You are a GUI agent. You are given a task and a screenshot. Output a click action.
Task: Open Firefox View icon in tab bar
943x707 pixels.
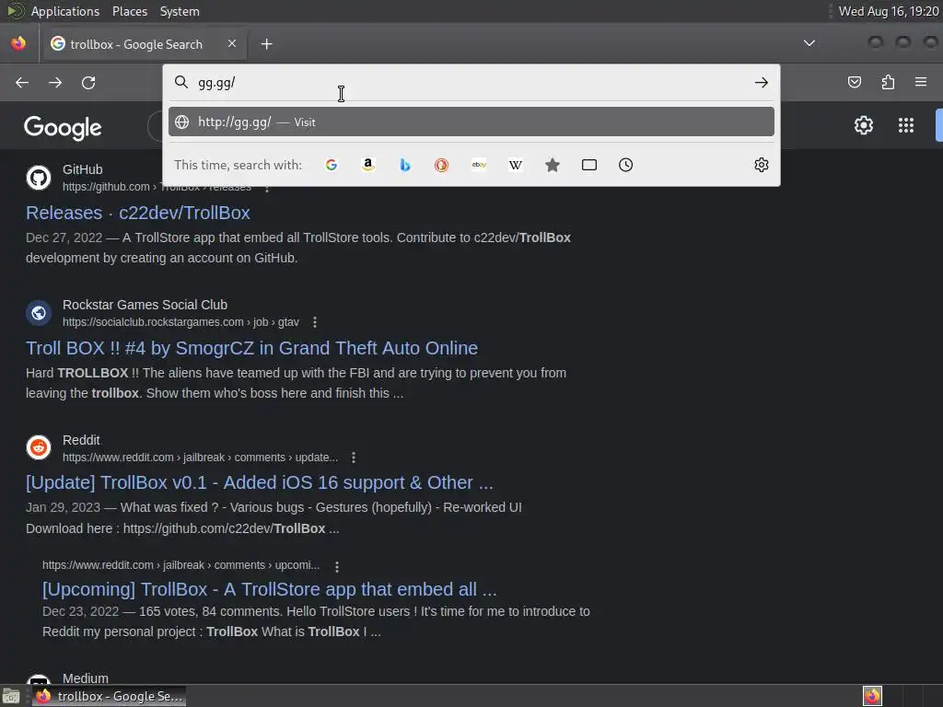(18, 43)
